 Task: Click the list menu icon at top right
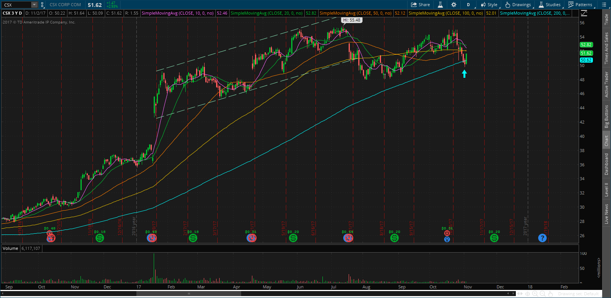click(604, 5)
